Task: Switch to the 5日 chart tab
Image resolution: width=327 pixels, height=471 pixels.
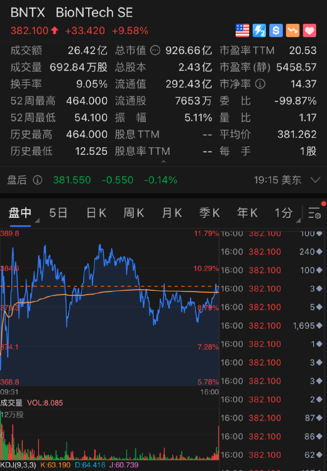Action: pos(58,213)
